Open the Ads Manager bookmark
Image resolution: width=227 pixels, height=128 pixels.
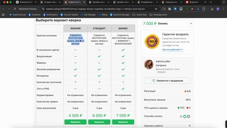pyautogui.click(x=88, y=15)
